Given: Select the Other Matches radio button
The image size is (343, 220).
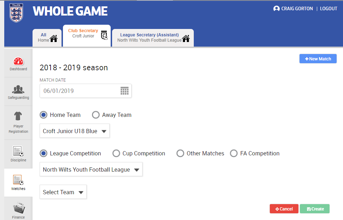Looking at the screenshot, I should tap(180, 153).
